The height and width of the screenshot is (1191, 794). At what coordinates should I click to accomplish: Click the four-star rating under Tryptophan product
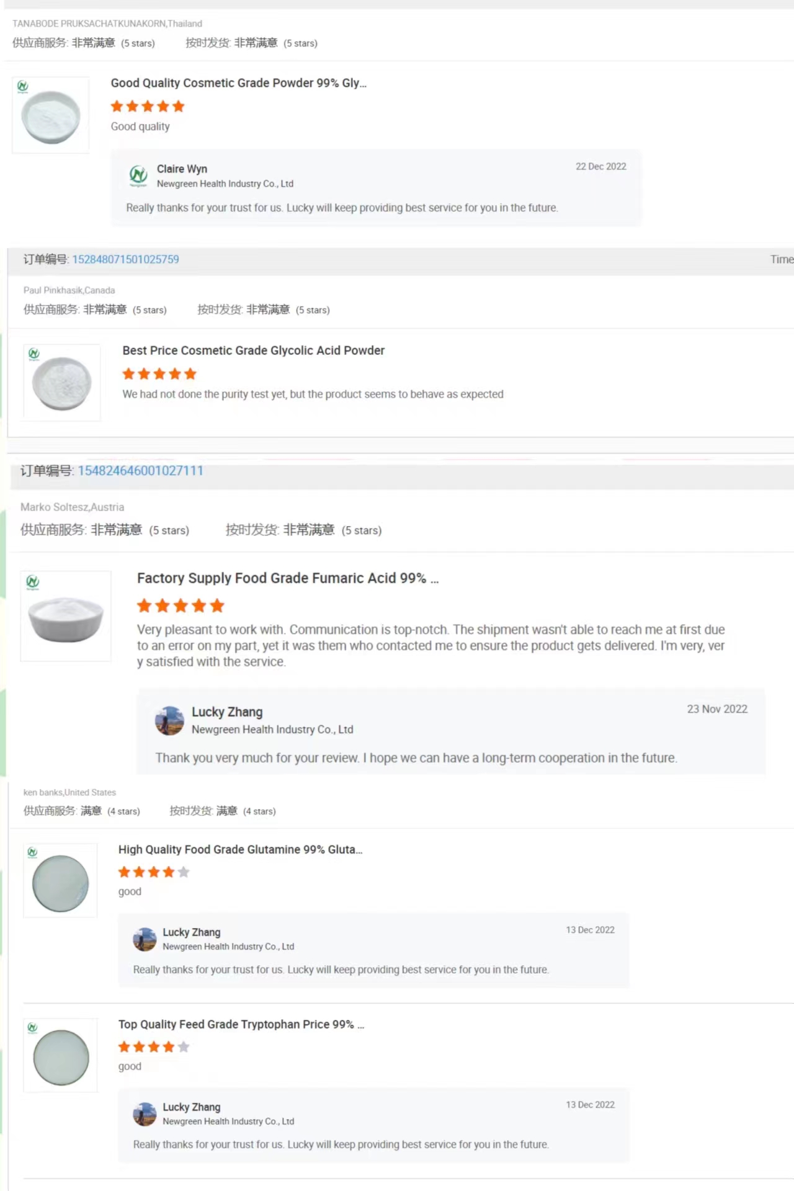tap(154, 1047)
